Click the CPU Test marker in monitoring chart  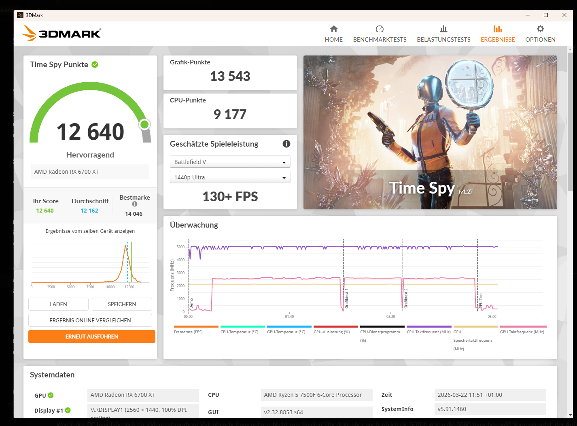(x=481, y=301)
